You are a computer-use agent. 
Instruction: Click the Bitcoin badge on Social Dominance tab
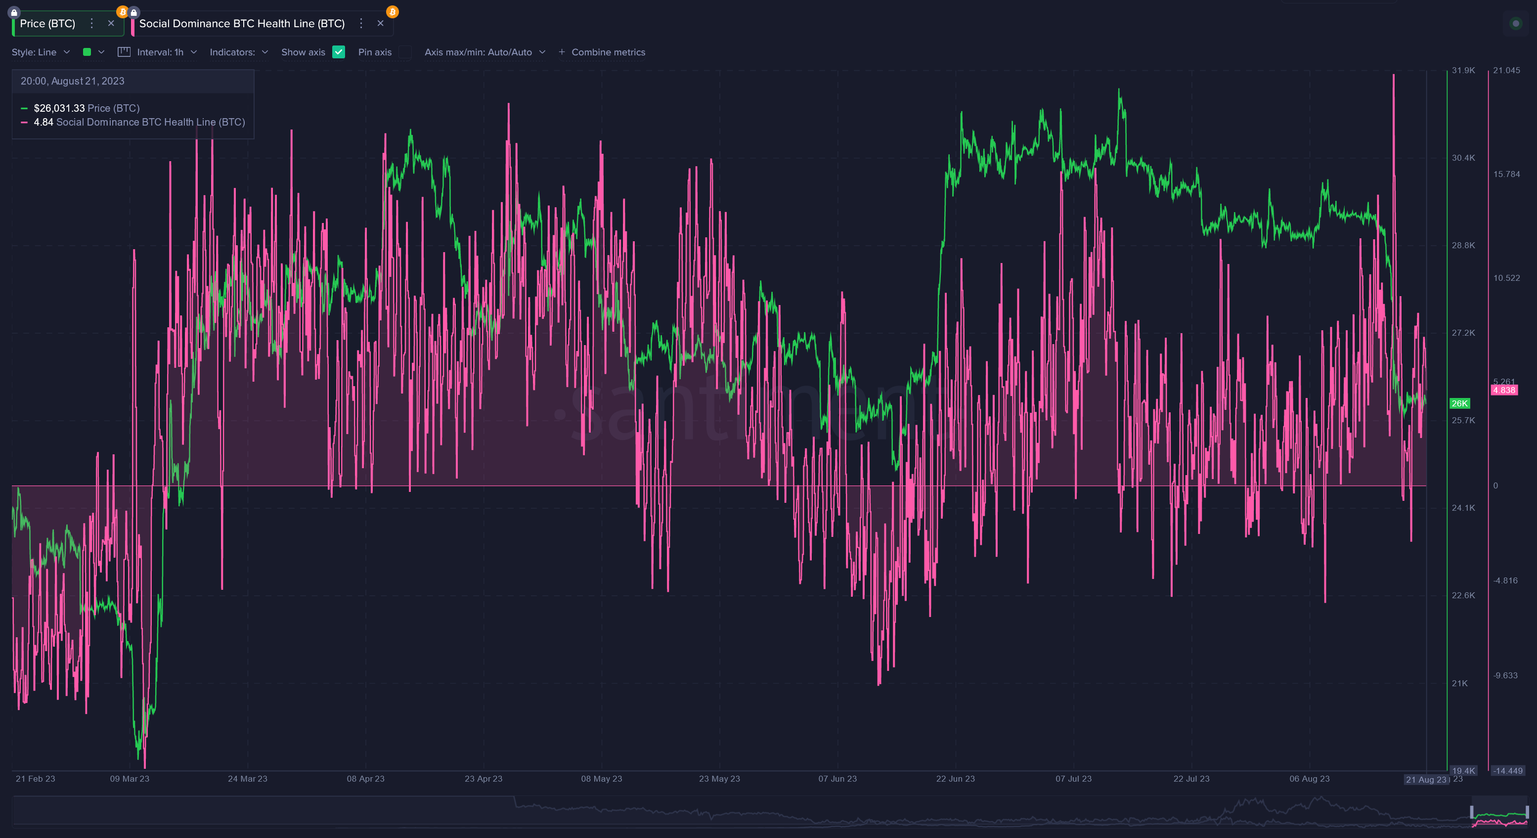click(392, 12)
